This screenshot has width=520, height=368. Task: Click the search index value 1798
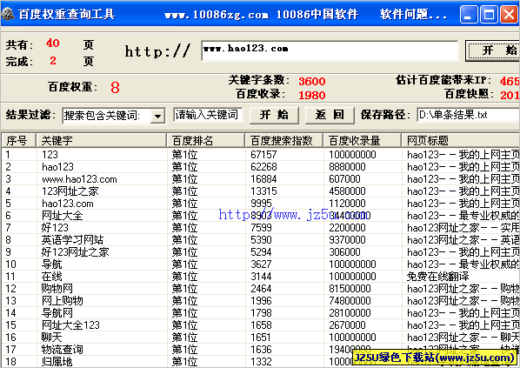coord(262,313)
